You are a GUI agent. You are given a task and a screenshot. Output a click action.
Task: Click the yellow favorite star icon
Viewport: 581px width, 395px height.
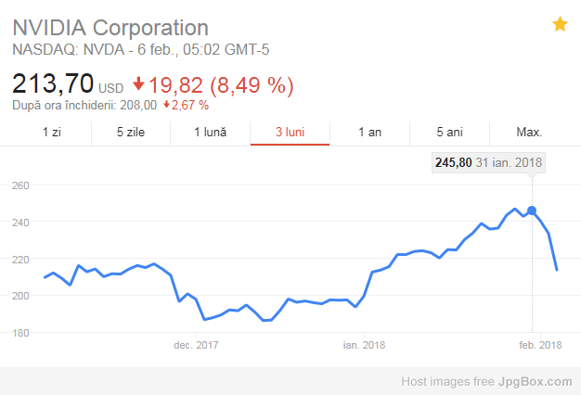560,24
